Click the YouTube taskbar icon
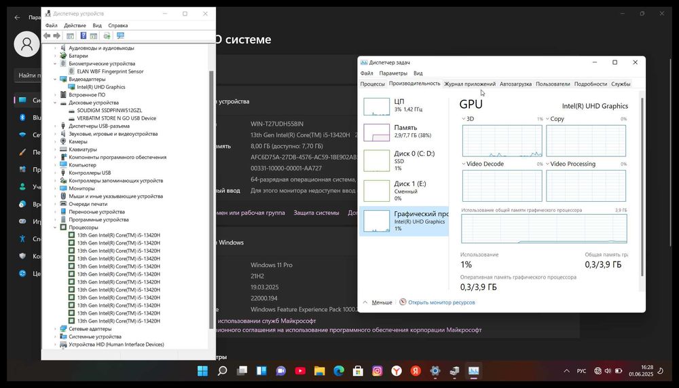The image size is (679, 388). pyautogui.click(x=300, y=370)
